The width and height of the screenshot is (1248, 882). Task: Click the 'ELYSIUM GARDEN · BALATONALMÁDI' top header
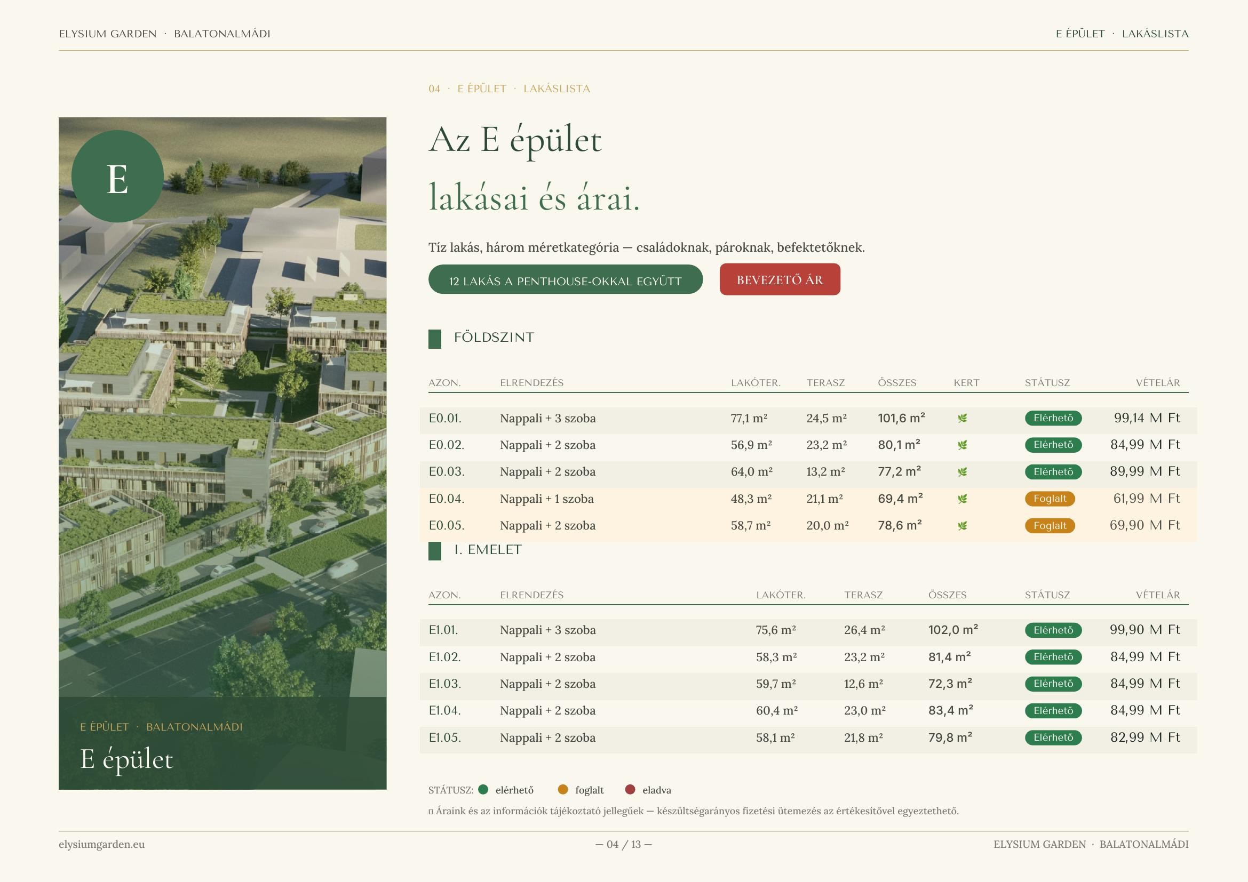point(165,34)
